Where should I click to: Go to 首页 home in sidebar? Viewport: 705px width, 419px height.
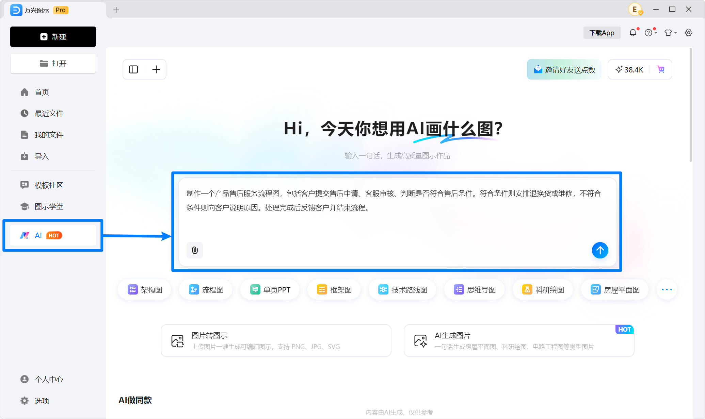pyautogui.click(x=53, y=92)
